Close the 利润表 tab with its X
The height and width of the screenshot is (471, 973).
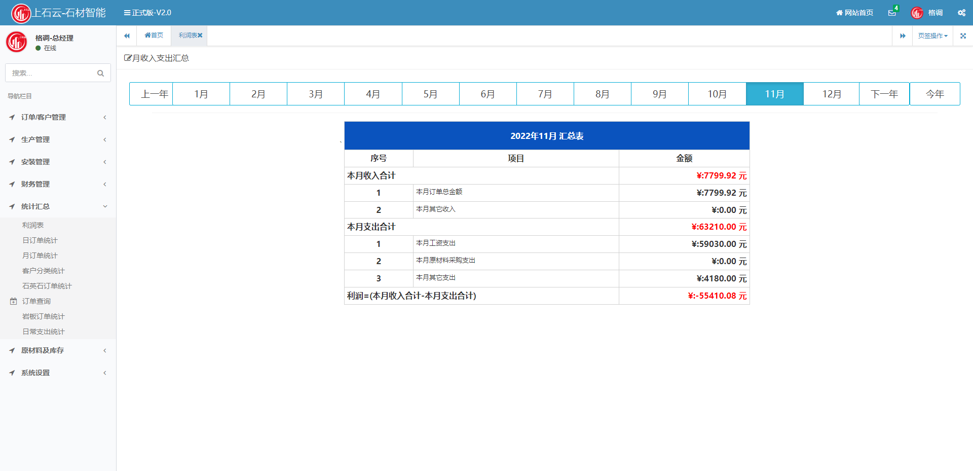pos(200,35)
